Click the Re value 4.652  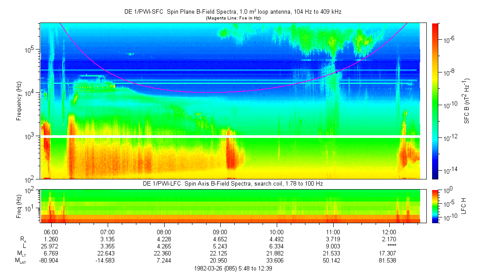click(220, 239)
